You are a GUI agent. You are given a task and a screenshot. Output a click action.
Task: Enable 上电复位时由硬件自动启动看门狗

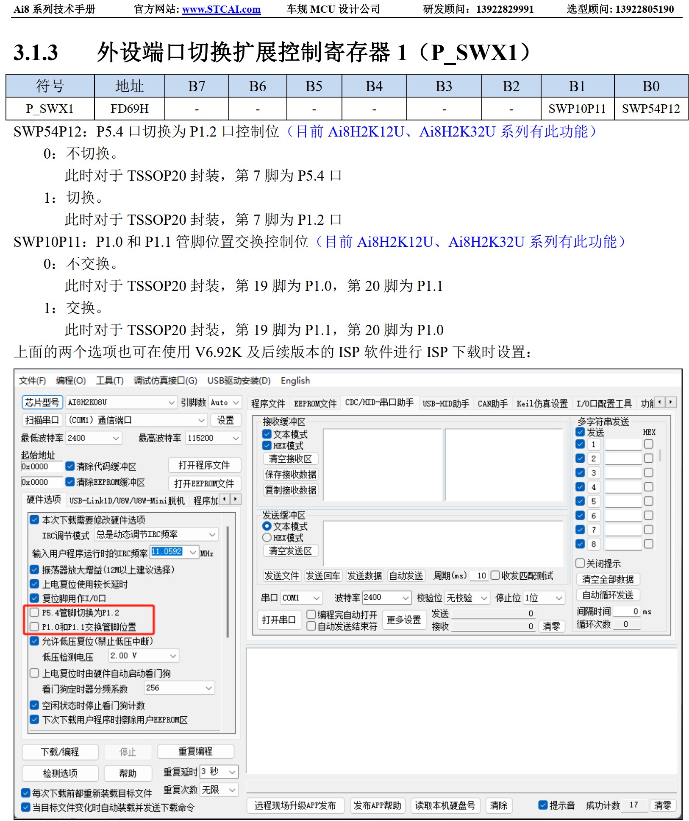34,673
